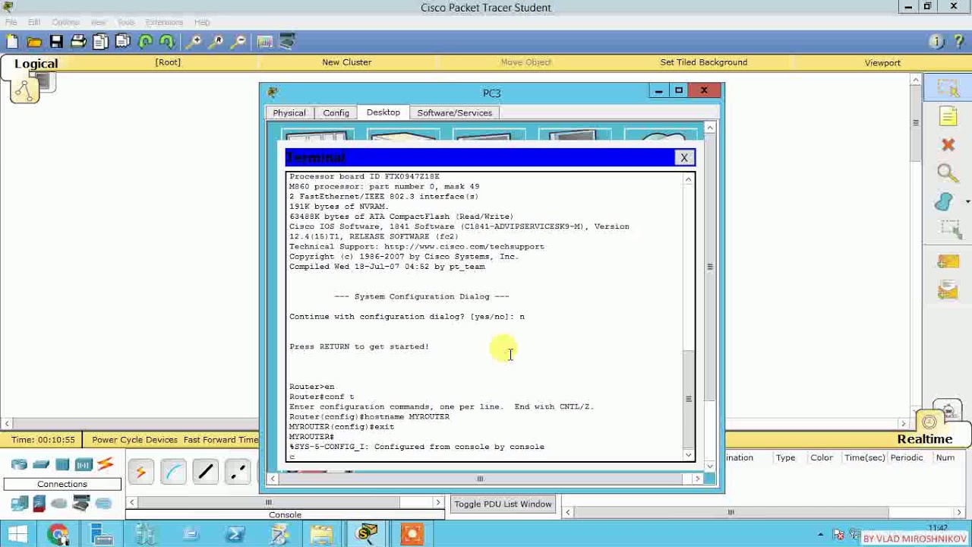Image resolution: width=972 pixels, height=547 pixels.
Task: Open File Explorer folder in taskbar
Action: tap(322, 535)
